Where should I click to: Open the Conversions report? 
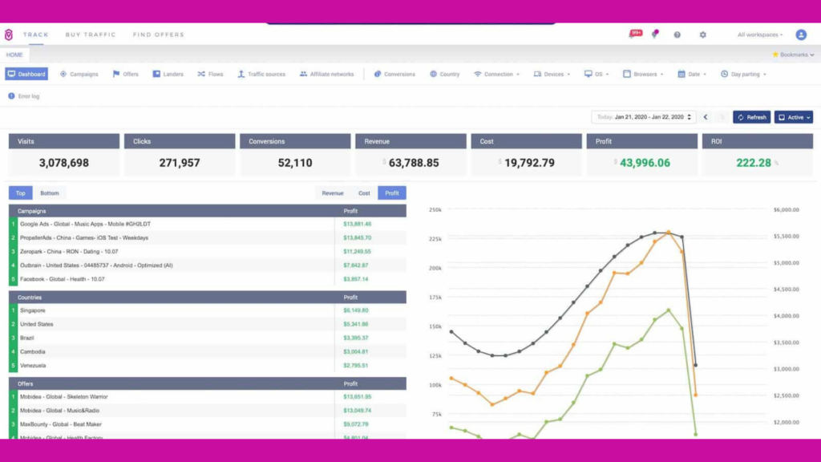pyautogui.click(x=394, y=75)
